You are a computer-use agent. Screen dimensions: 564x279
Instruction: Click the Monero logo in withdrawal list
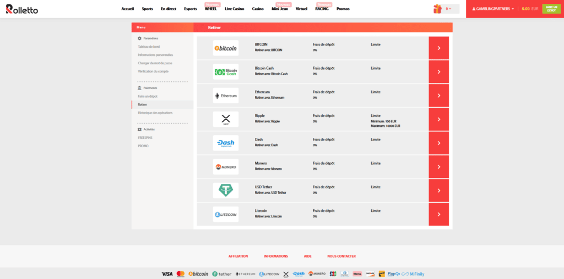pyautogui.click(x=225, y=167)
